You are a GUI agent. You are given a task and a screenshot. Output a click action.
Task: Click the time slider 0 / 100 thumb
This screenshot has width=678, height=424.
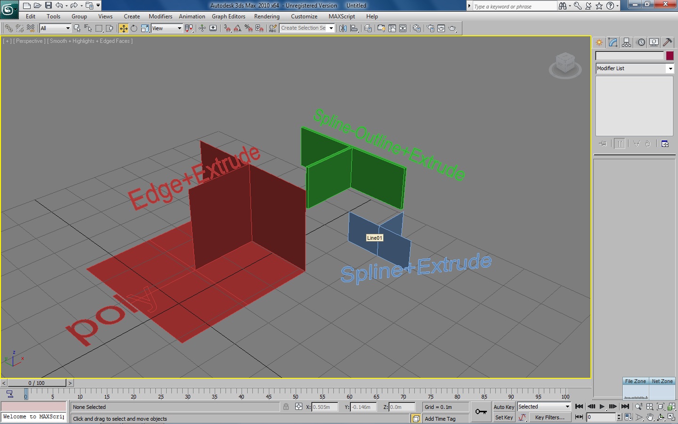click(37, 383)
